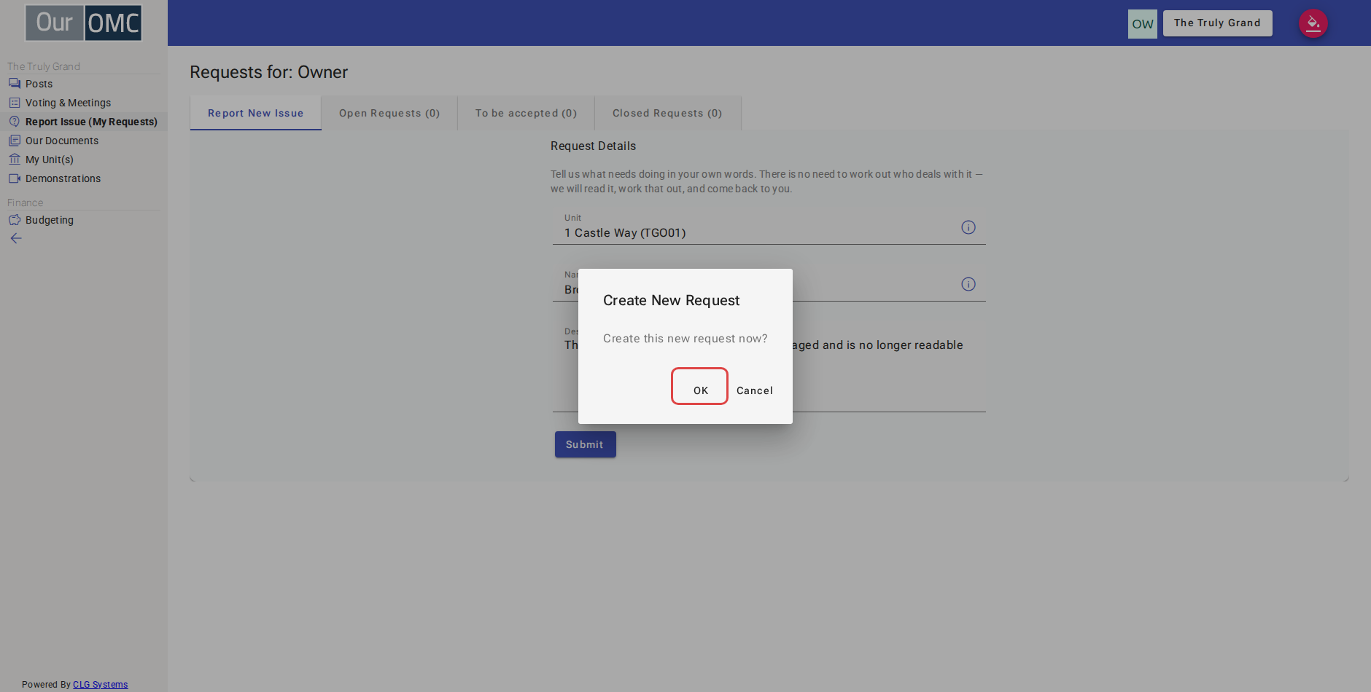This screenshot has width=1371, height=692.
Task: Click the Posts chat icon
Action: (15, 84)
